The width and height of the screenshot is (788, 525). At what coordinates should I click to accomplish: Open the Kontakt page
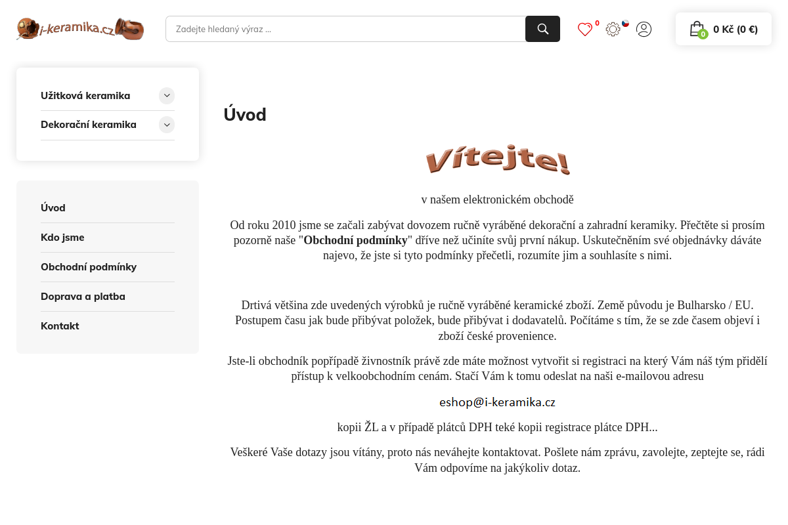[x=60, y=326]
